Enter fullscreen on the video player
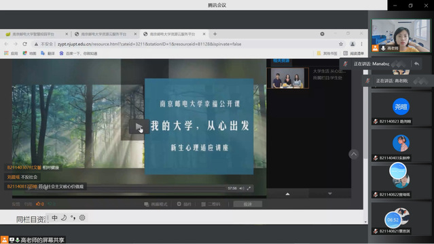 point(249,188)
